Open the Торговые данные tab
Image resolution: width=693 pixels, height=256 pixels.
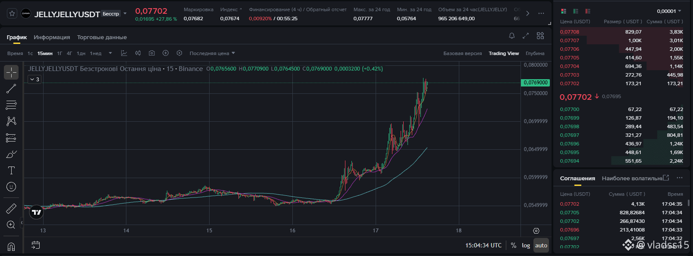point(102,37)
